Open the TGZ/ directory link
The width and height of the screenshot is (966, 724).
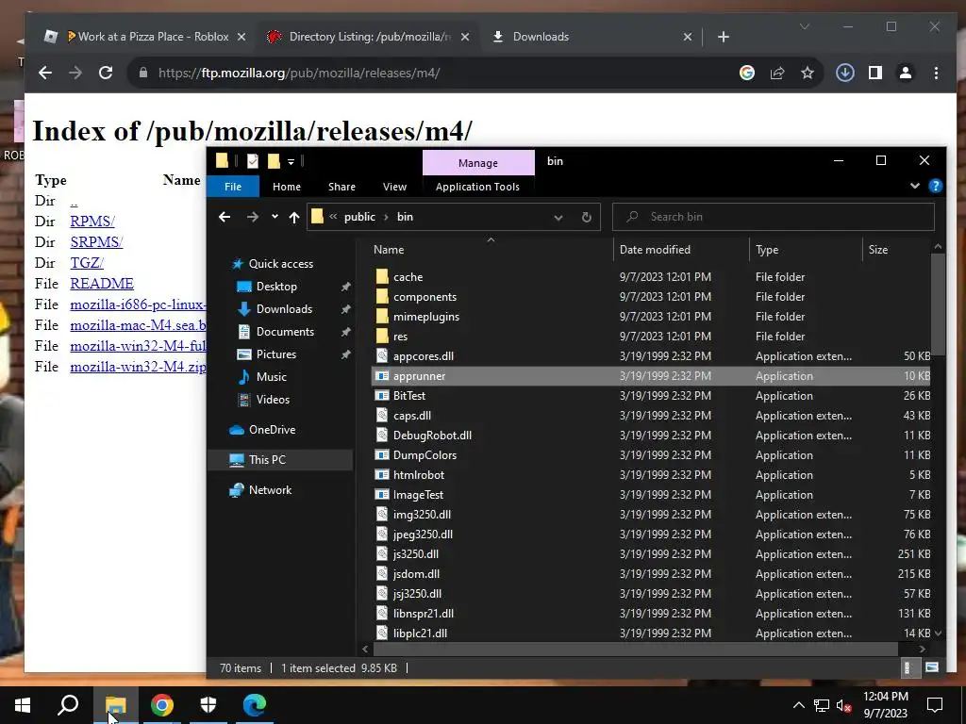click(x=87, y=263)
